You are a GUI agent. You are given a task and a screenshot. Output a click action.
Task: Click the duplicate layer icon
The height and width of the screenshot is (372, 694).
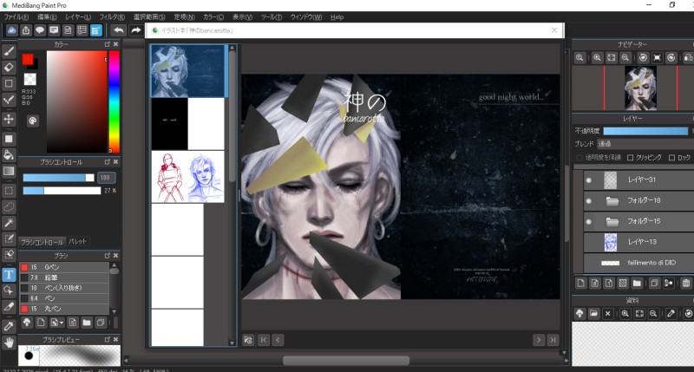[x=654, y=283]
